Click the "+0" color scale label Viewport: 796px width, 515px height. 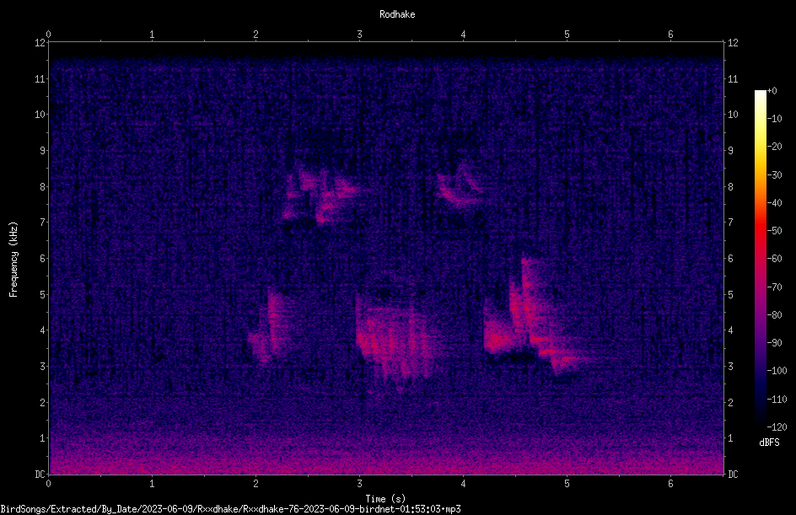(772, 91)
